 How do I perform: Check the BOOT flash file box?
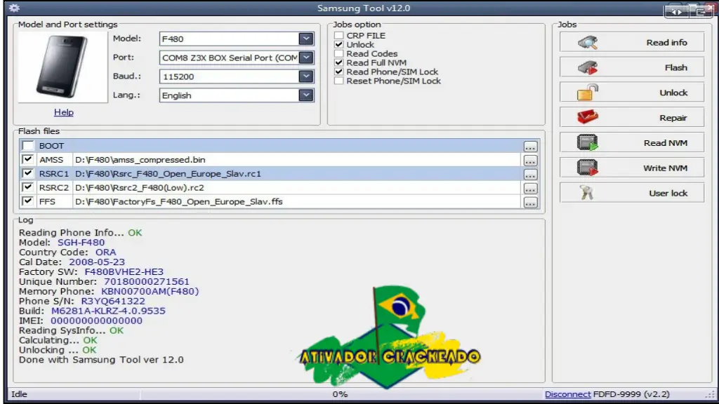pyautogui.click(x=28, y=146)
